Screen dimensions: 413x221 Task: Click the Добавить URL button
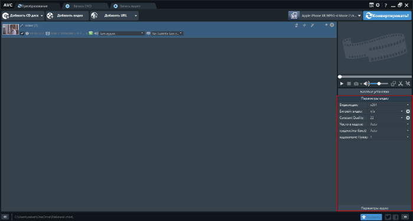coord(112,16)
